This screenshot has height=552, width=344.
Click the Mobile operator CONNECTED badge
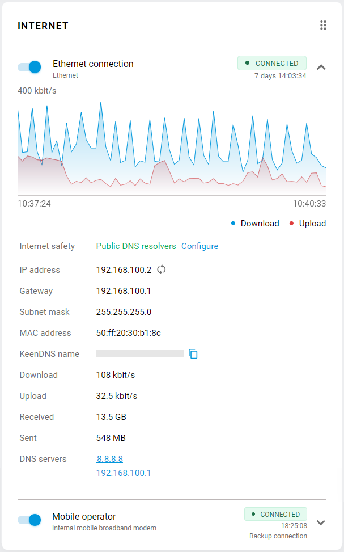click(x=275, y=514)
